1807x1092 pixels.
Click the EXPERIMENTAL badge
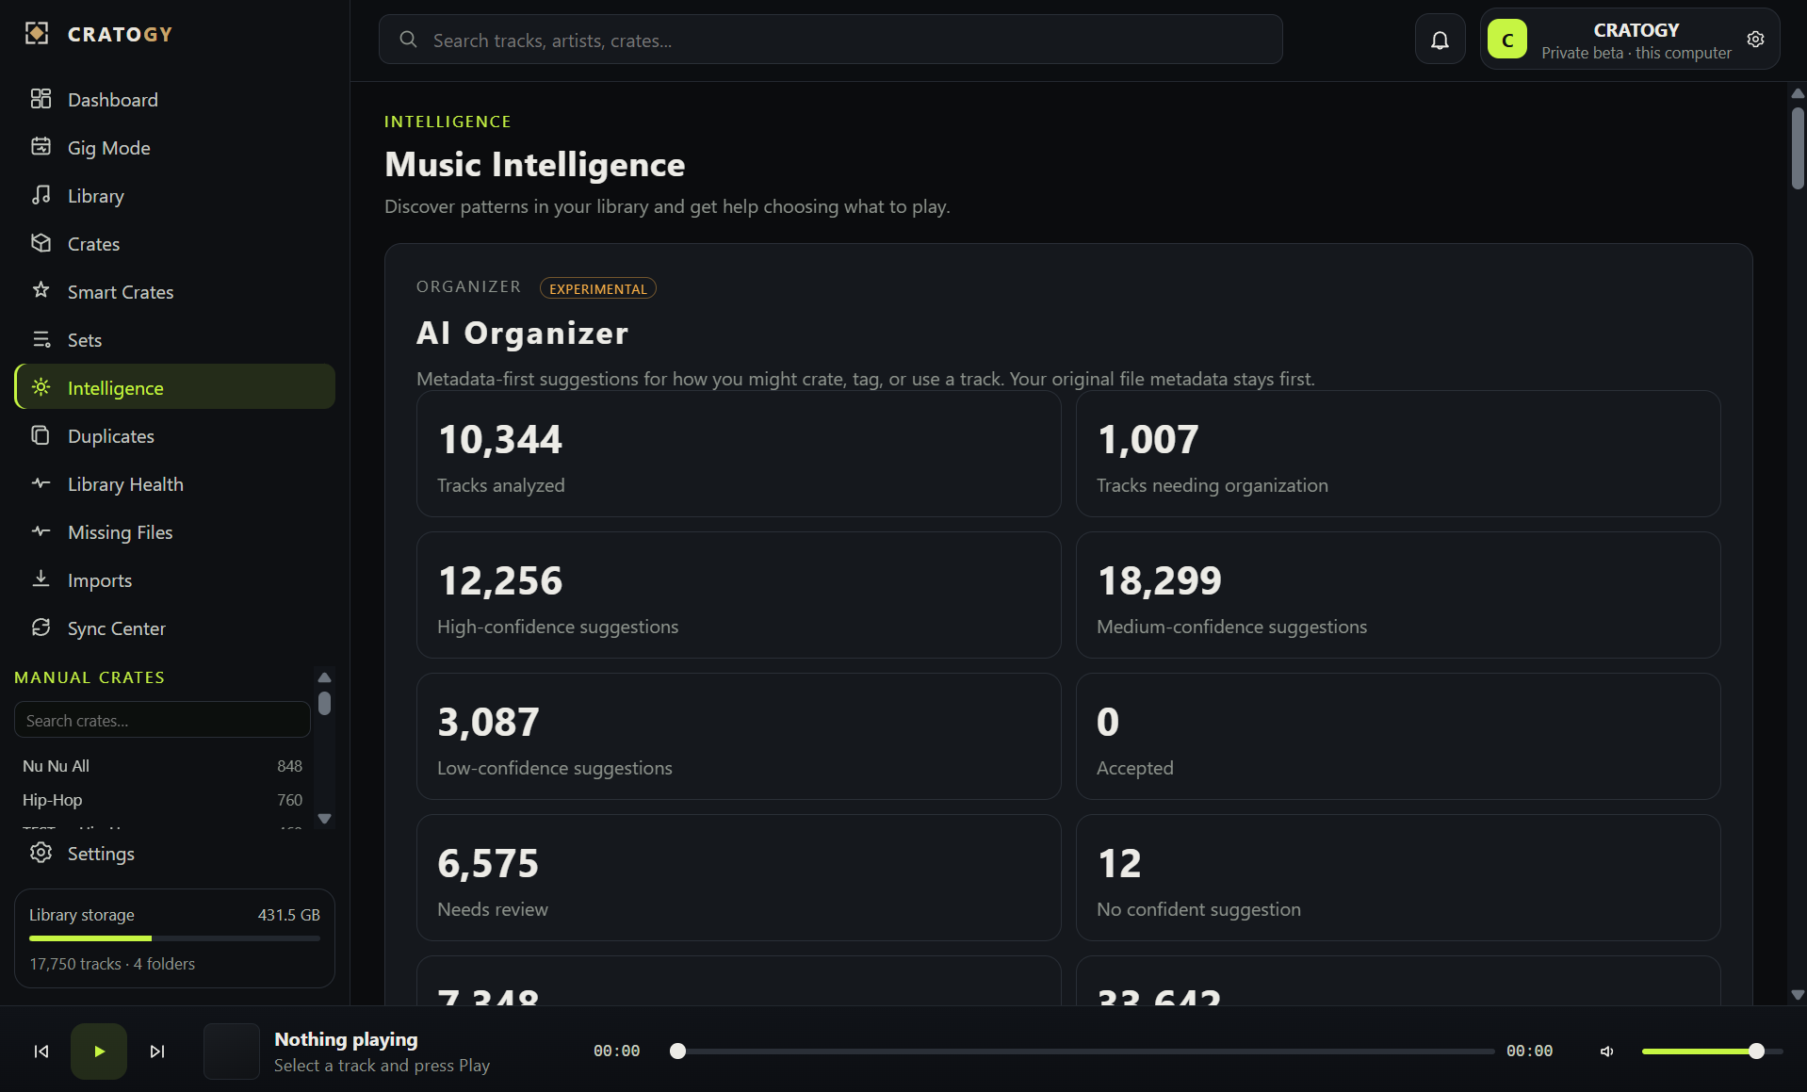pyautogui.click(x=598, y=288)
